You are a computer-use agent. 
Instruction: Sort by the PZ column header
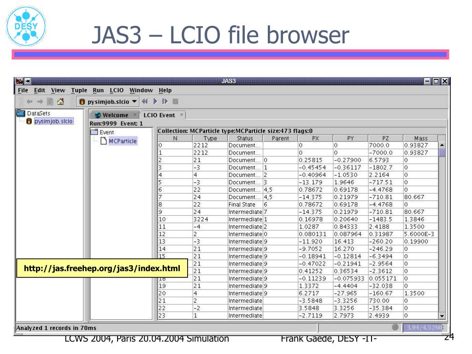[385, 138]
